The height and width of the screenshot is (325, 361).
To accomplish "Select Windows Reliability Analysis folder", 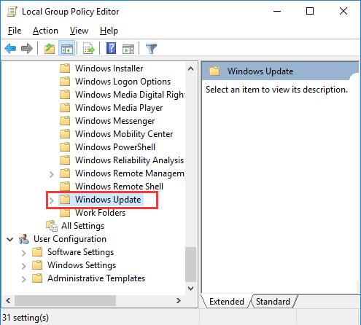I will tap(129, 160).
